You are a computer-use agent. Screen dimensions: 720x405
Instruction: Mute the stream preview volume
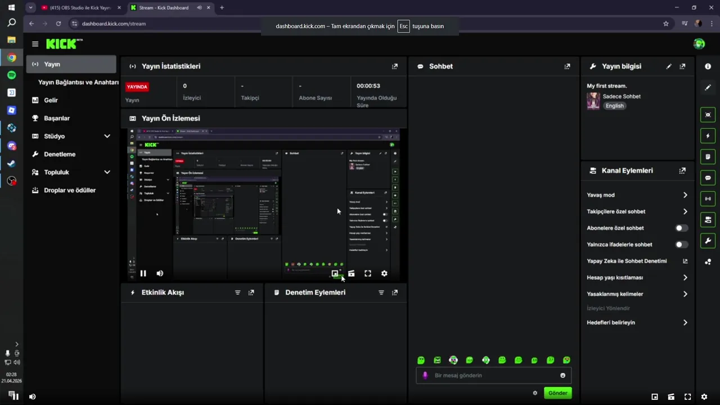[160, 273]
